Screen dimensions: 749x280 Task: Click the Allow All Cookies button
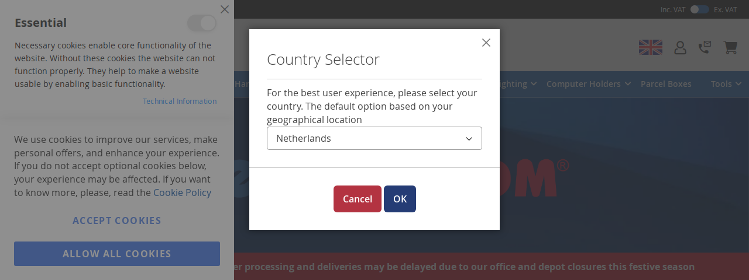click(117, 254)
